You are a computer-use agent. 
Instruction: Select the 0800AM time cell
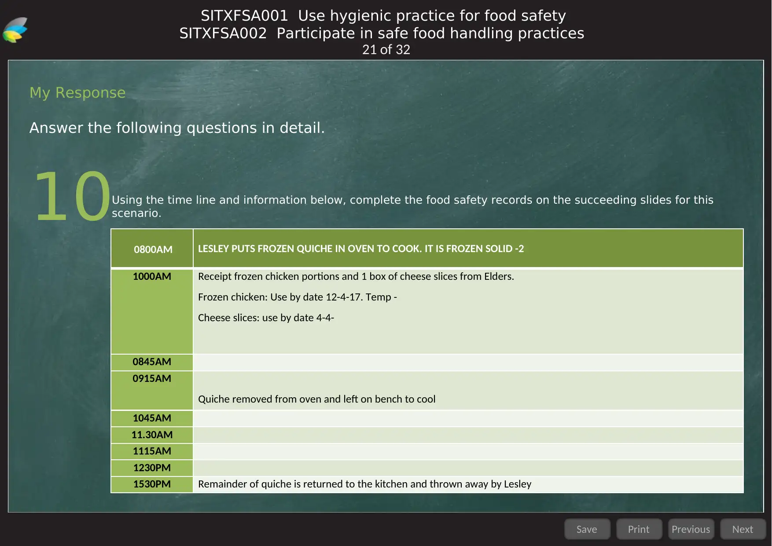pos(152,249)
